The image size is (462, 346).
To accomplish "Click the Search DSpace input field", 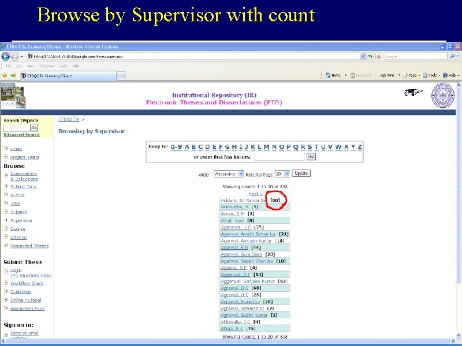I will (17, 127).
